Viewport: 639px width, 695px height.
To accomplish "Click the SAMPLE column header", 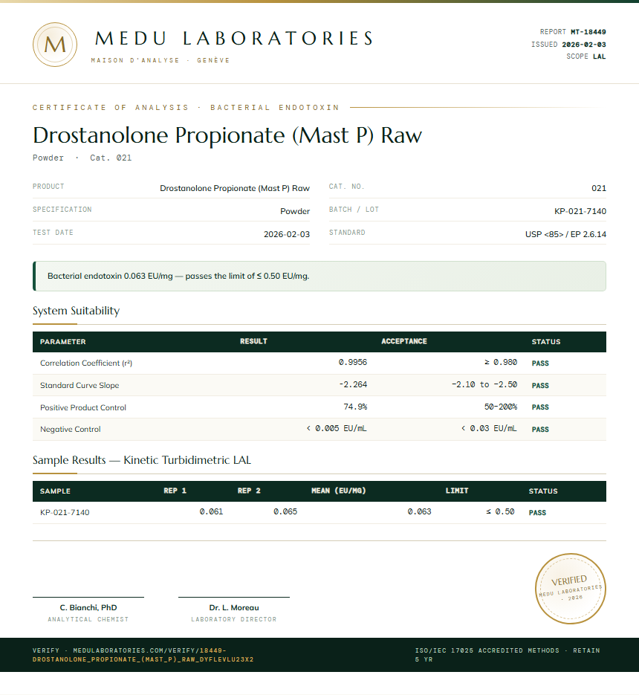I will [55, 491].
